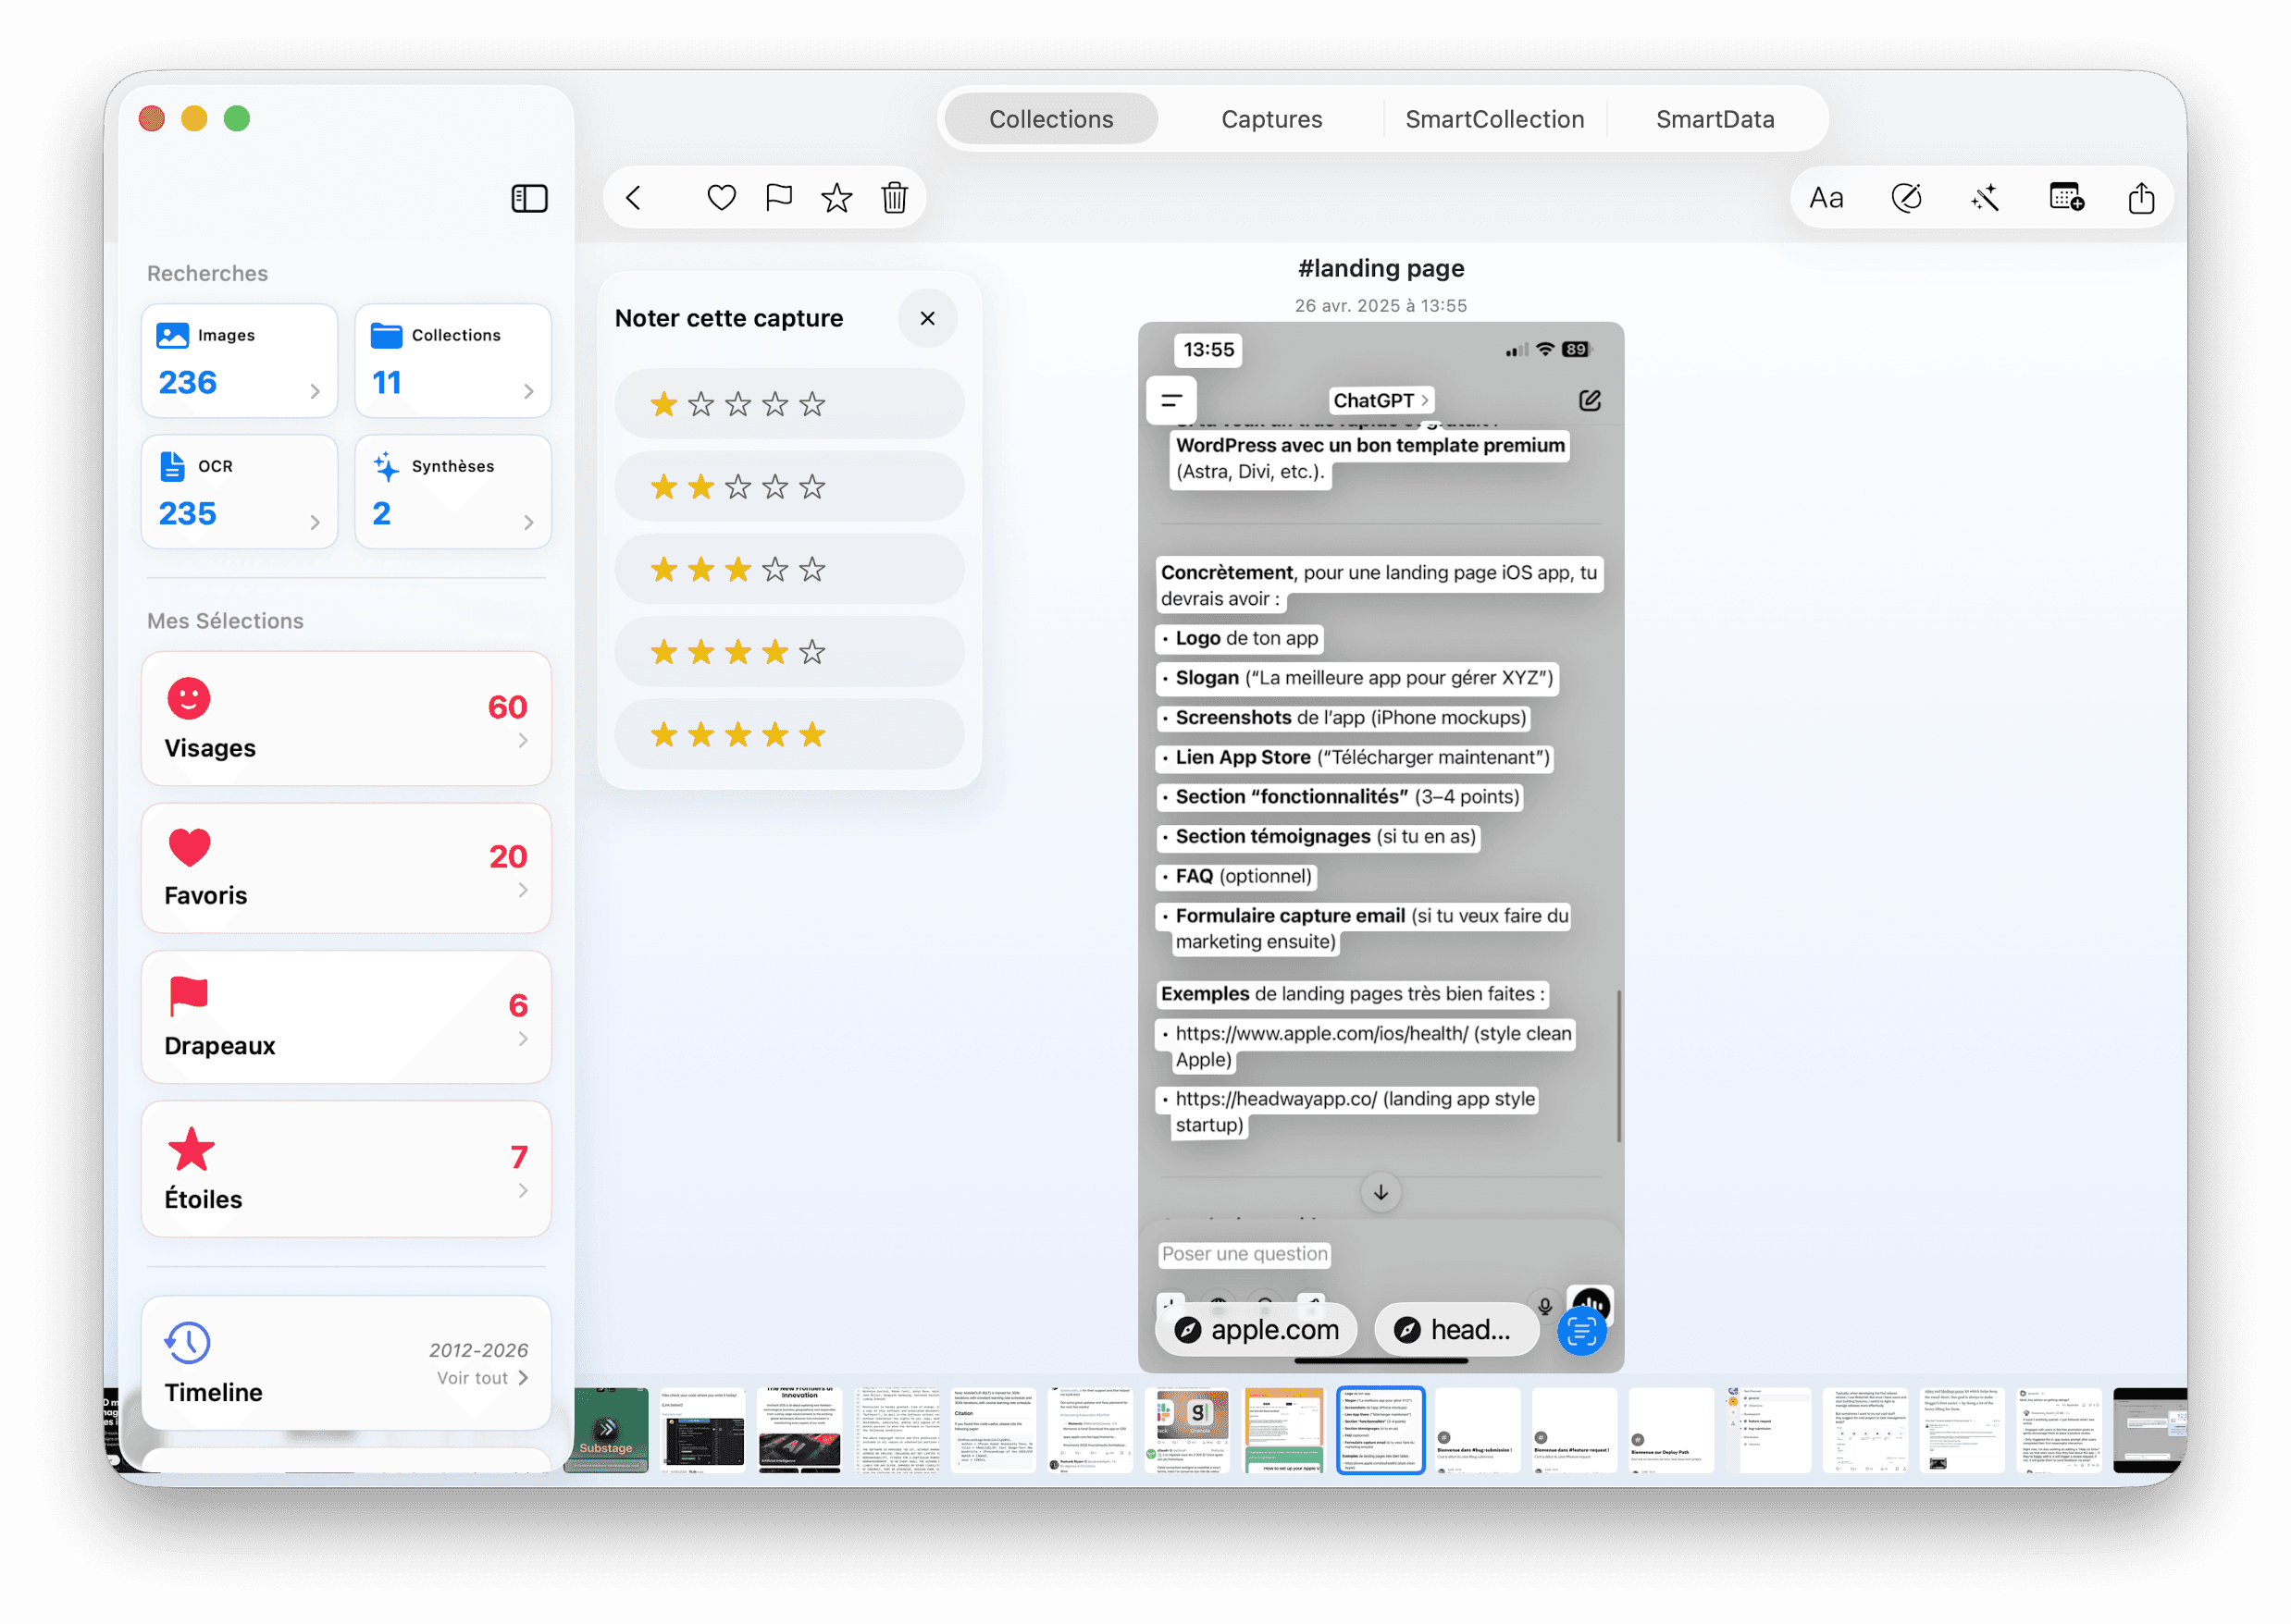Toggle the heart favorite icon
The height and width of the screenshot is (1624, 2291).
coord(722,198)
